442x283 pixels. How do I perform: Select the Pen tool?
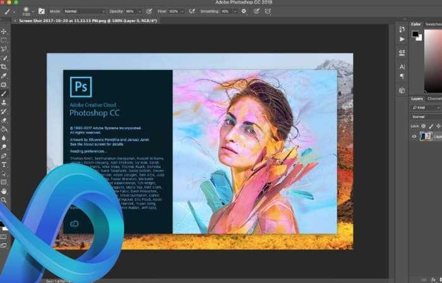4,156
